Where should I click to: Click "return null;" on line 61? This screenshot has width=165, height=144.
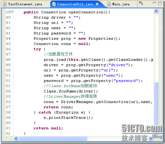(48, 128)
